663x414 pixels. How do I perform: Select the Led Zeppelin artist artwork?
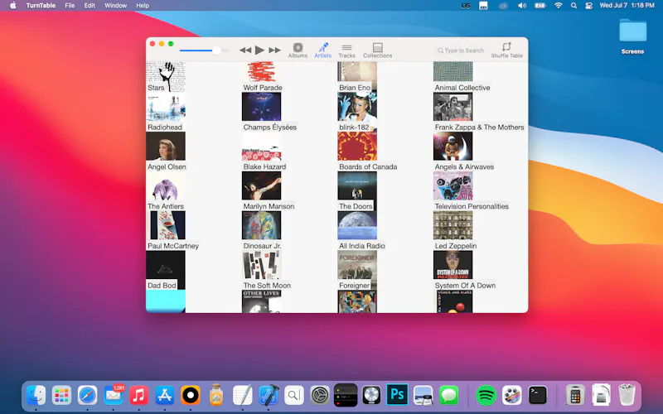point(452,225)
